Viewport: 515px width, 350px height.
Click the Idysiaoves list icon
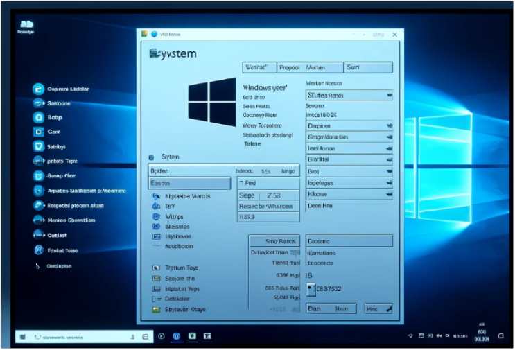(156, 236)
